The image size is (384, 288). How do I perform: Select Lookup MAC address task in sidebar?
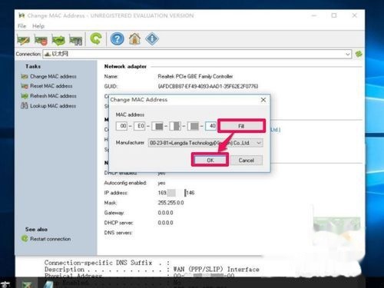(x=48, y=106)
